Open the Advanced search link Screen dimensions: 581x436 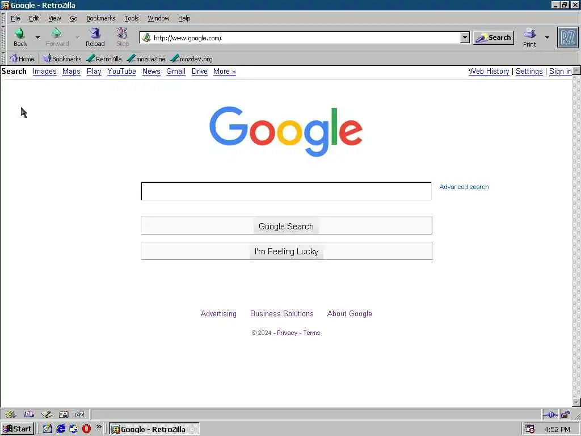point(464,187)
